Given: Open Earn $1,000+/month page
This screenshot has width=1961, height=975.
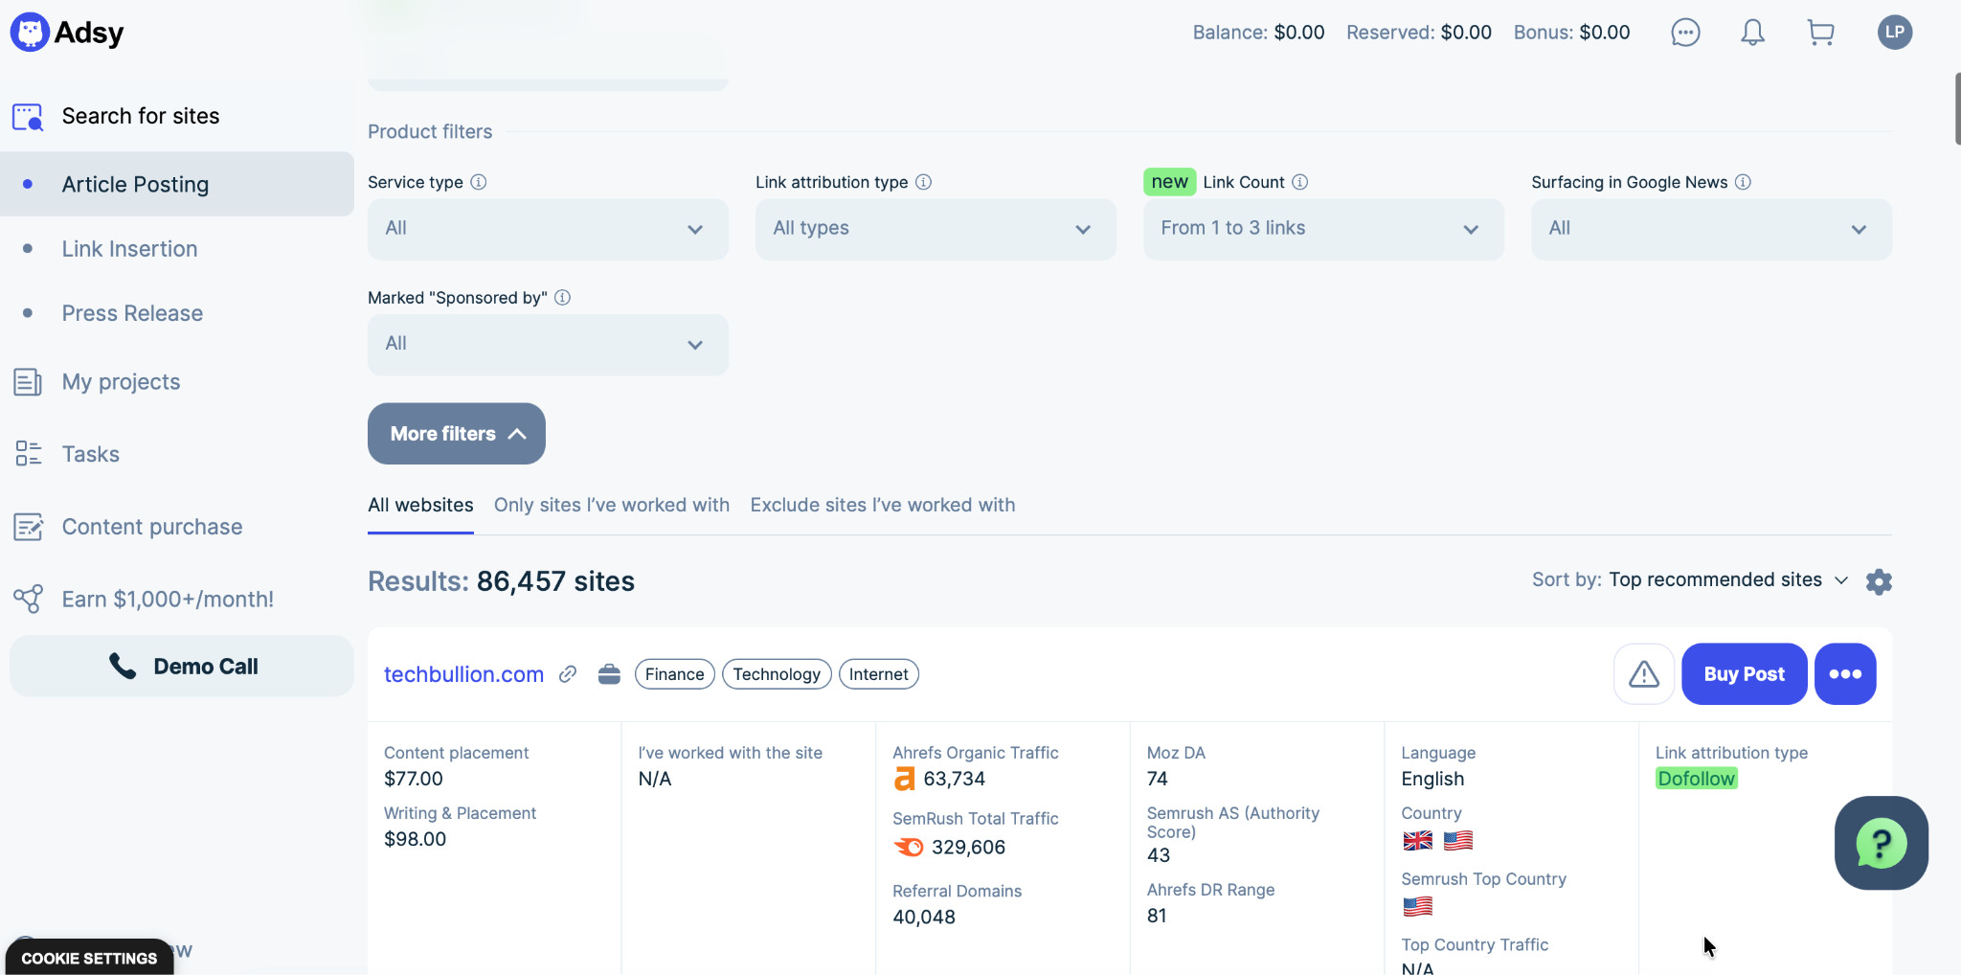Looking at the screenshot, I should click(168, 600).
